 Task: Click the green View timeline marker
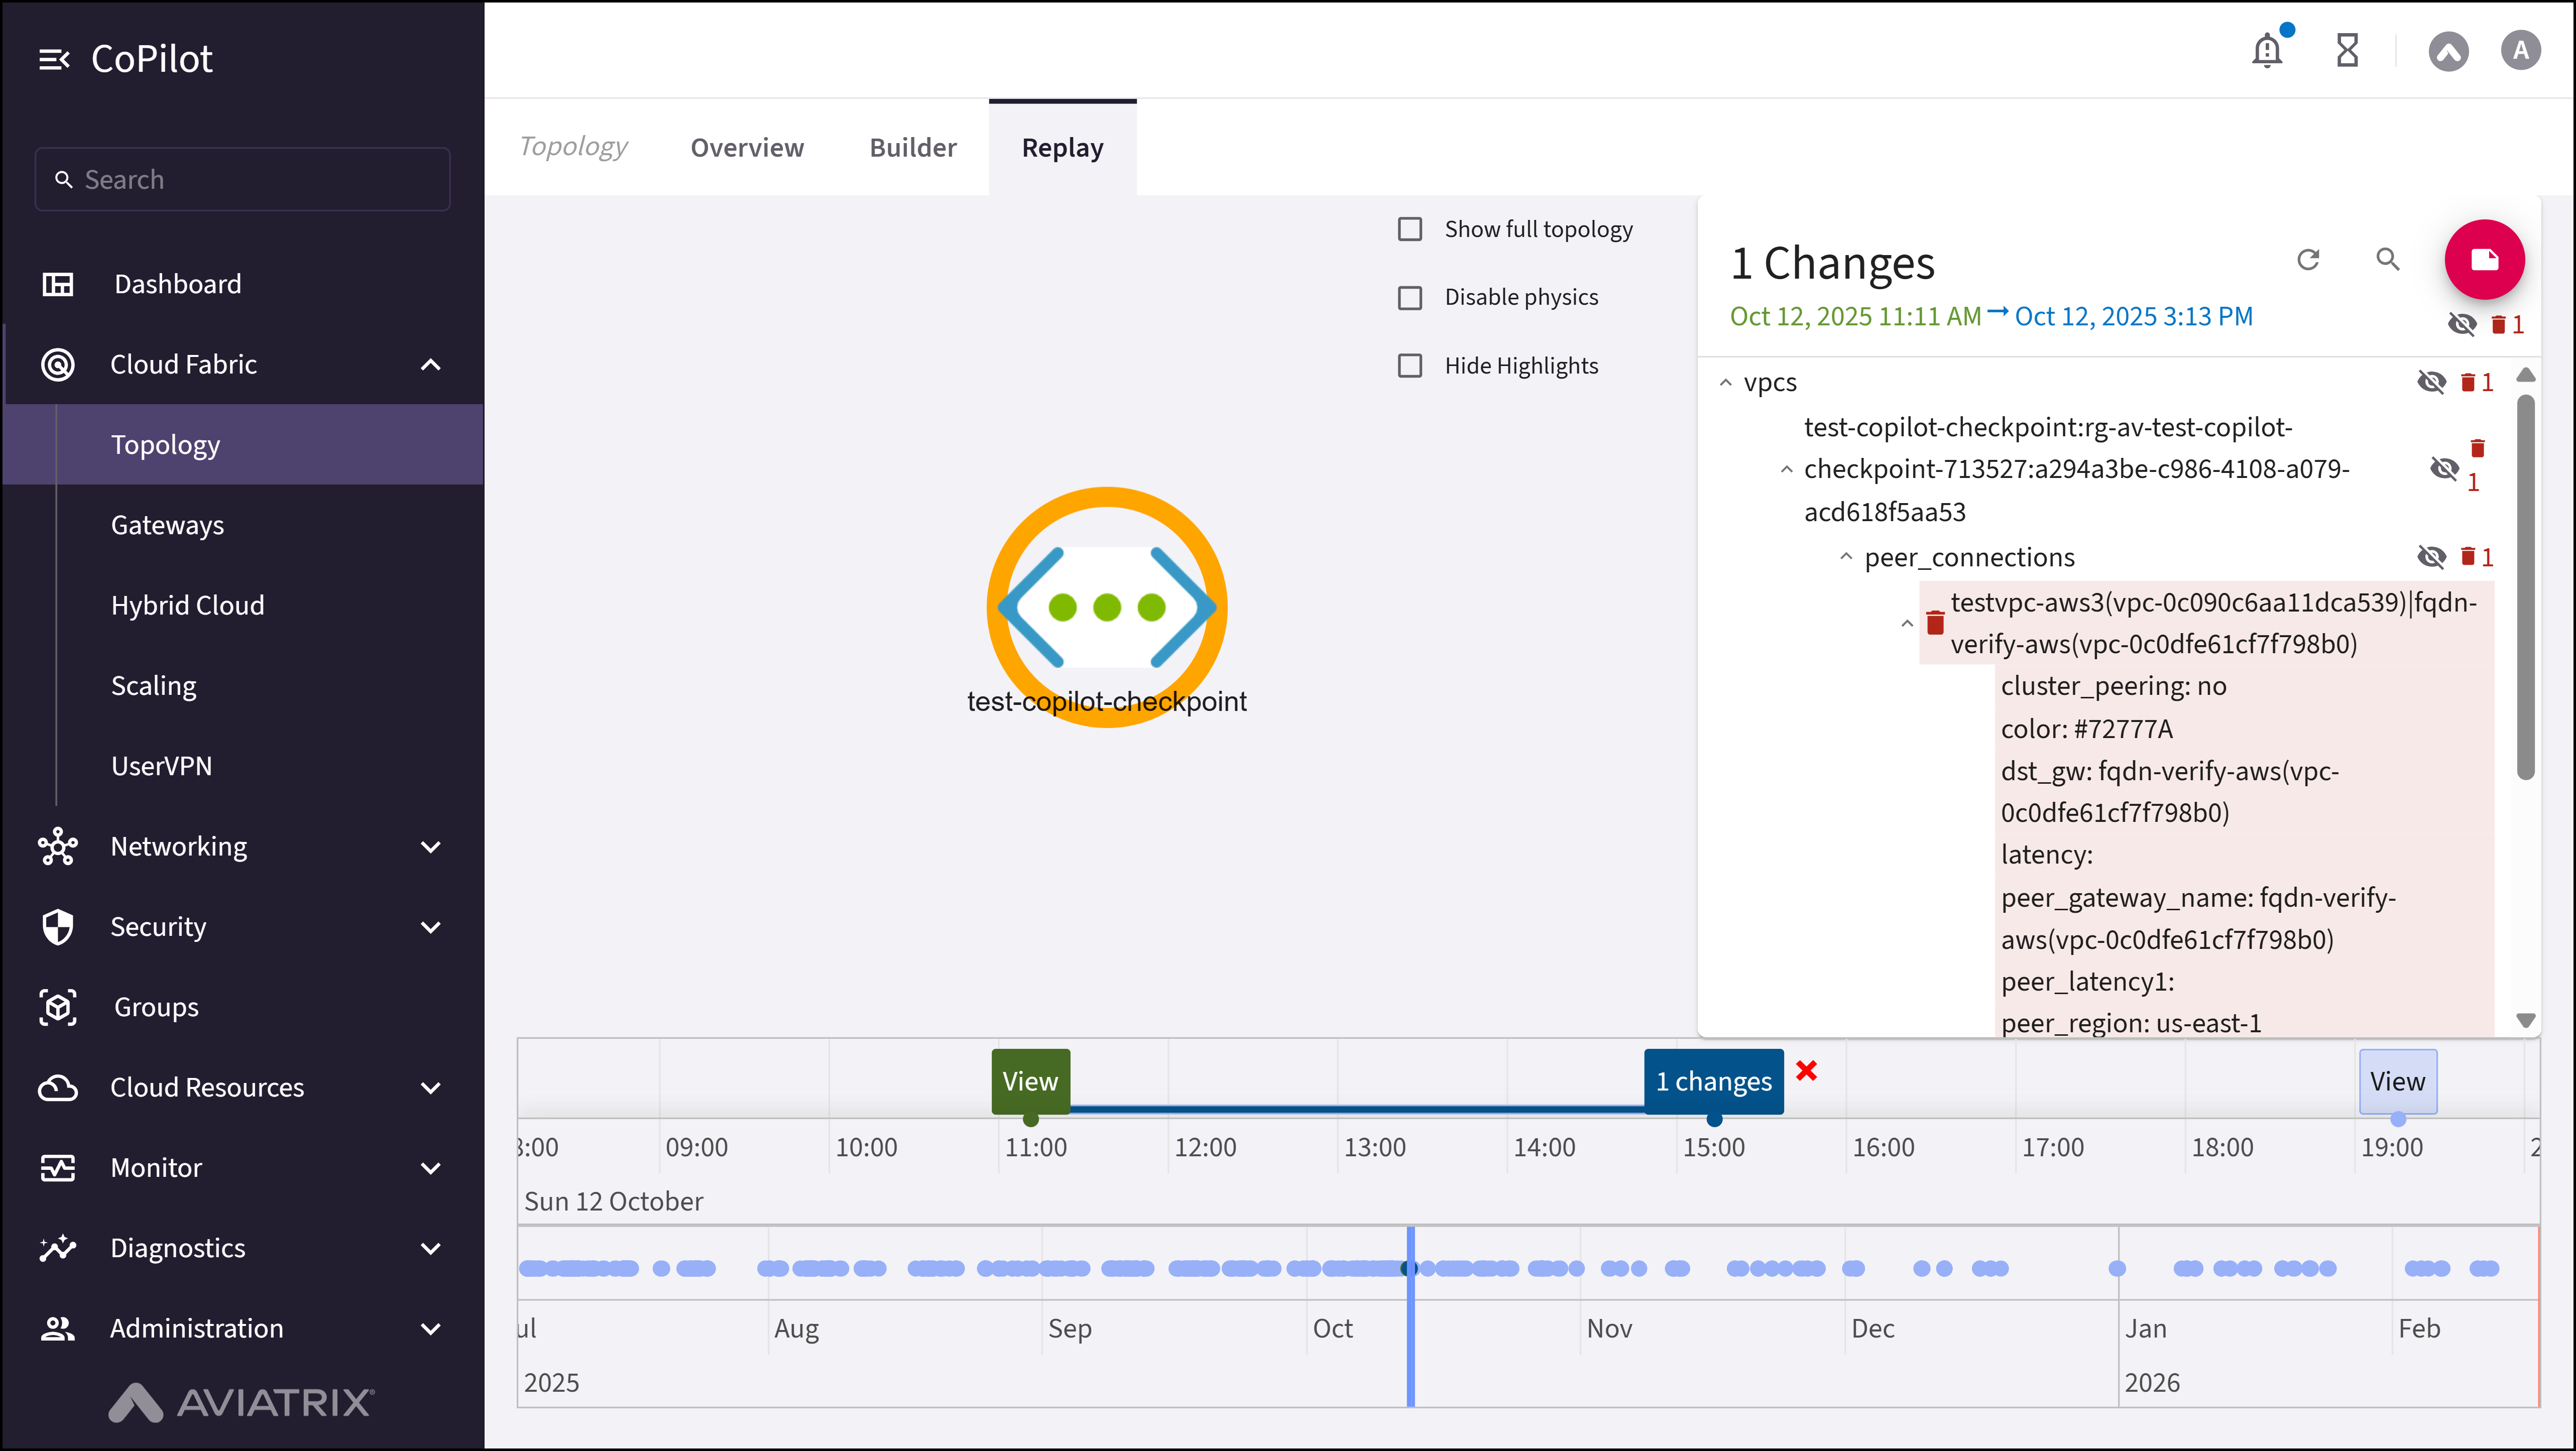coord(1030,1081)
